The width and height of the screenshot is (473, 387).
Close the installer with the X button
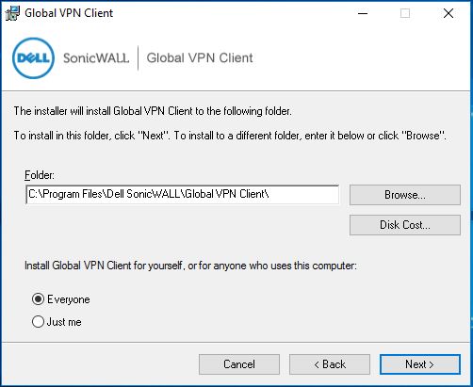449,13
